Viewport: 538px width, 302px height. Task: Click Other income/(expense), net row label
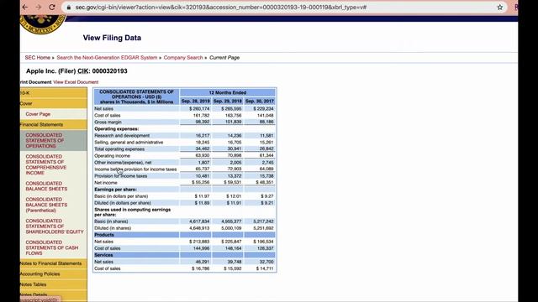123,162
